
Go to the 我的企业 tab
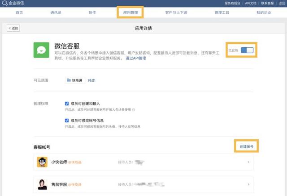click(x=264, y=13)
